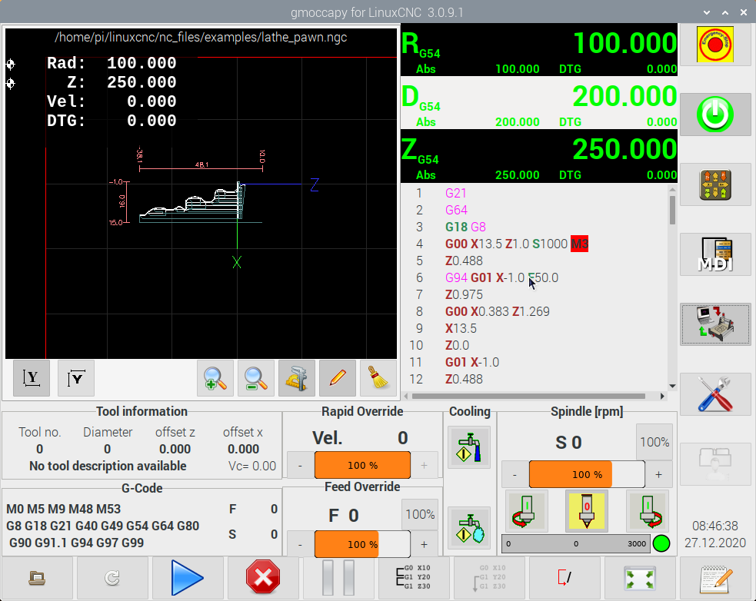The width and height of the screenshot is (756, 601).
Task: Open the settings page with tools icon
Action: pyautogui.click(x=714, y=394)
